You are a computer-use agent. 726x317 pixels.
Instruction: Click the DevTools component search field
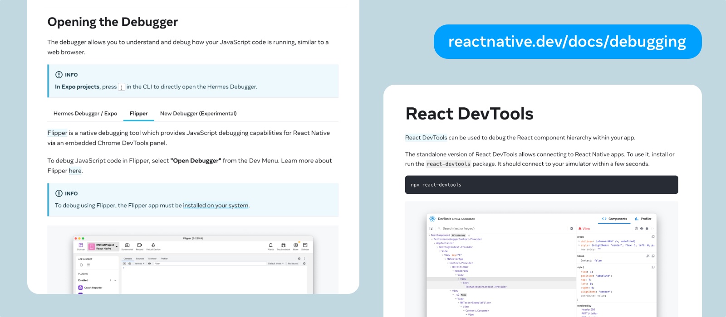pos(499,229)
